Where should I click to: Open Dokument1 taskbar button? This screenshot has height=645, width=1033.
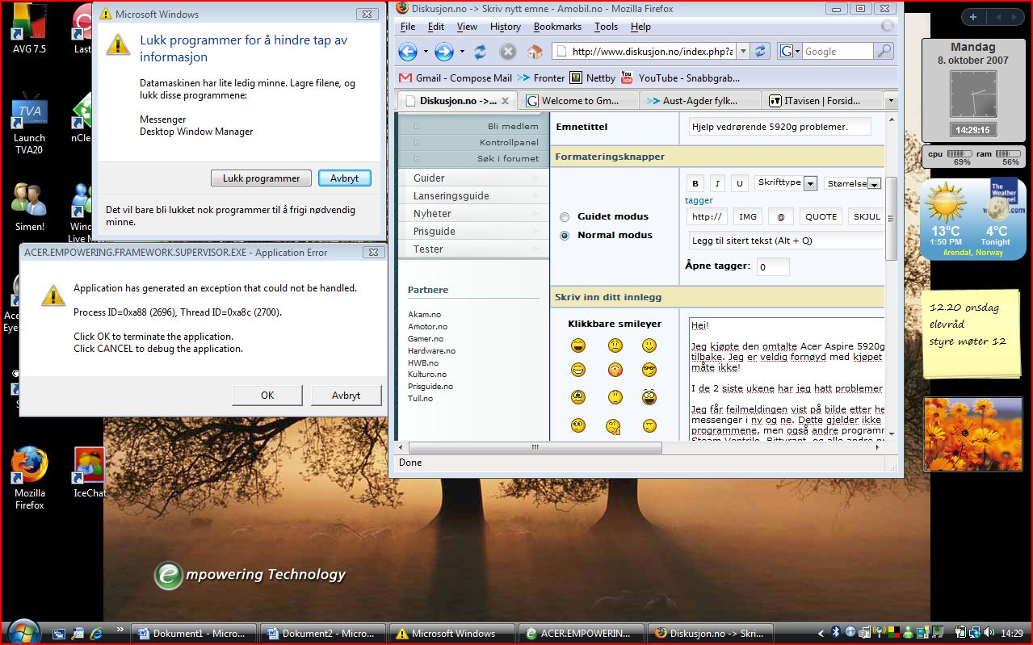195,634
